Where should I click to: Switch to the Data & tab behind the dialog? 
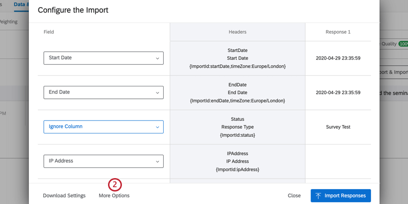pyautogui.click(x=20, y=4)
